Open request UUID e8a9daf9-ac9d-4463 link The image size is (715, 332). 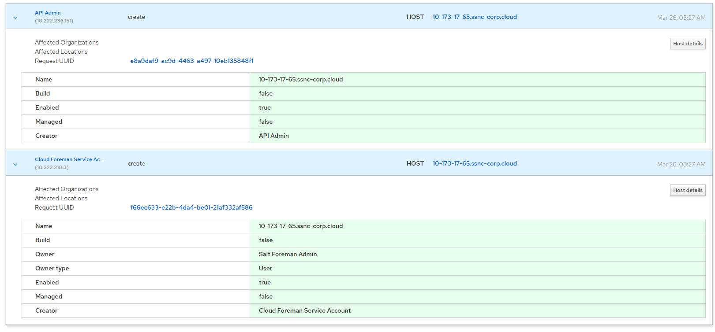coord(191,61)
